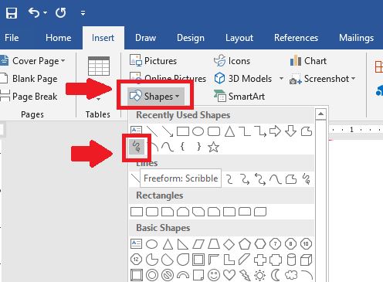Pick the Cube basic shape

coord(307,260)
